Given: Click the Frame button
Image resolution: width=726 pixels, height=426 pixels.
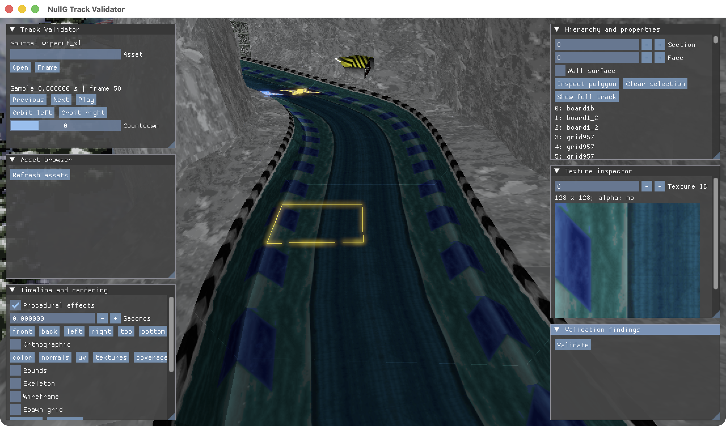Looking at the screenshot, I should 47,67.
